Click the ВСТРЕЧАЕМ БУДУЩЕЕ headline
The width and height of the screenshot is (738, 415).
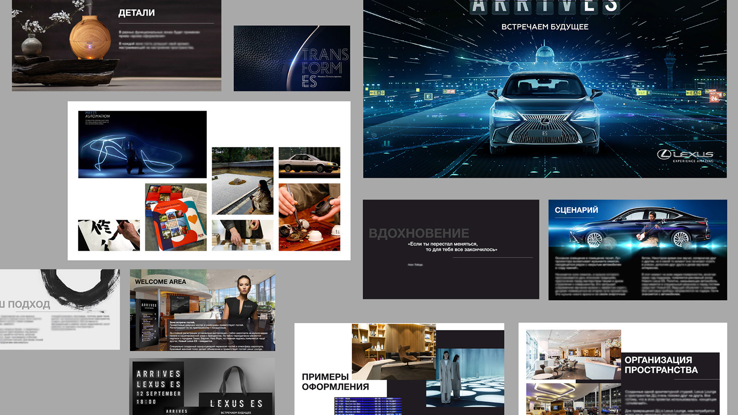tap(545, 27)
